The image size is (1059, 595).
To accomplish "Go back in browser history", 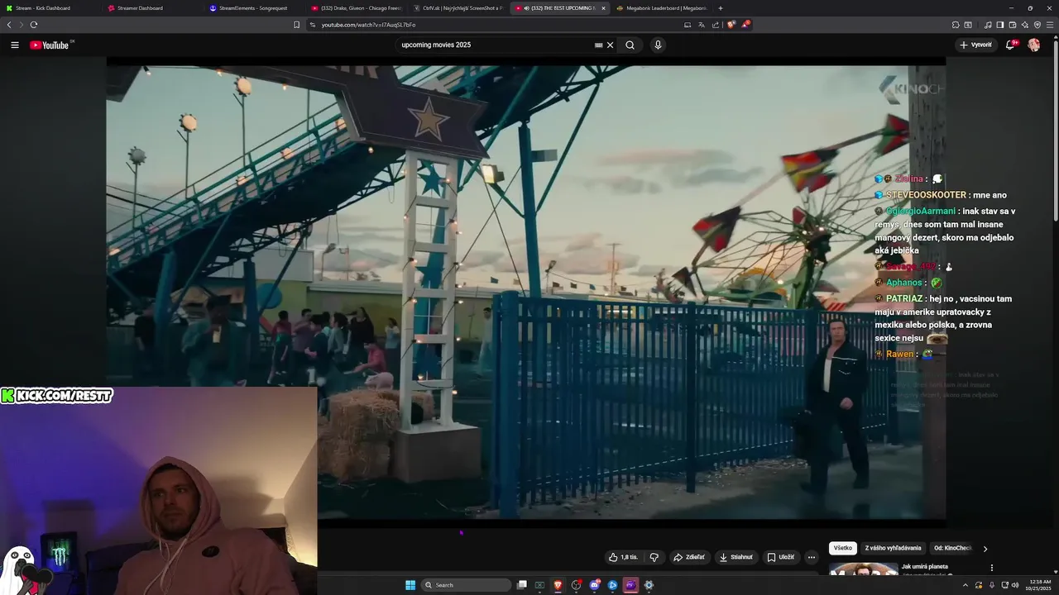I will [x=9, y=25].
